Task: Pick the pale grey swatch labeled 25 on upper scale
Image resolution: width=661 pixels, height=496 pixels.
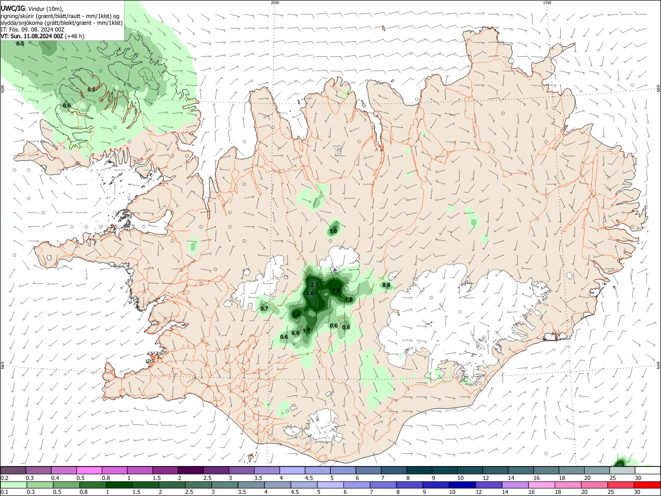Action: click(x=622, y=471)
